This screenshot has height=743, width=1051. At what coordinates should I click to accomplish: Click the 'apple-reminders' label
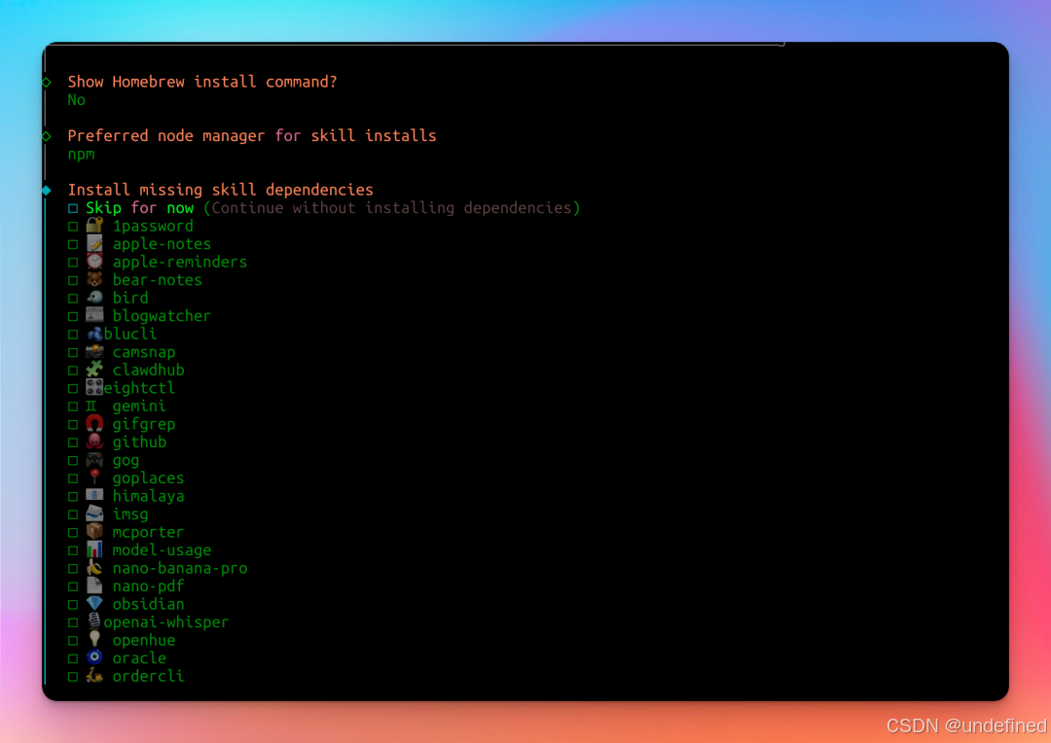(180, 262)
